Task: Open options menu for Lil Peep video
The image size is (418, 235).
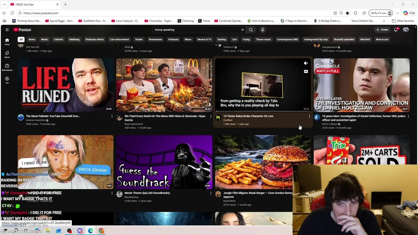Action: point(112,193)
